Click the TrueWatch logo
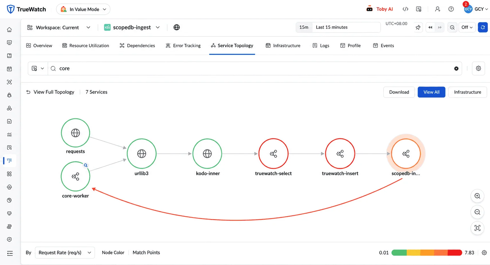490x265 pixels. tap(26, 9)
